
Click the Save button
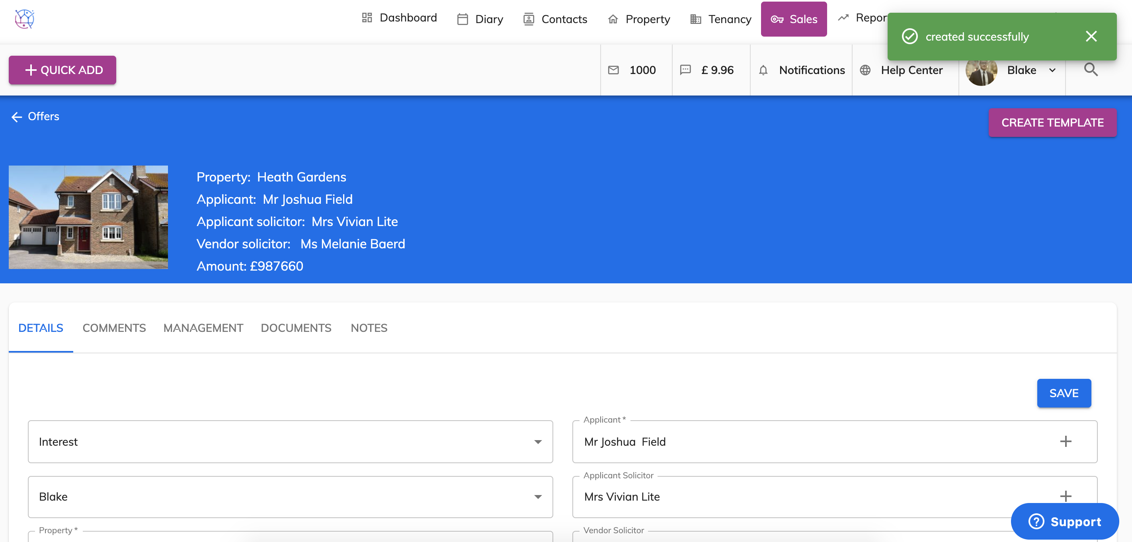point(1064,393)
